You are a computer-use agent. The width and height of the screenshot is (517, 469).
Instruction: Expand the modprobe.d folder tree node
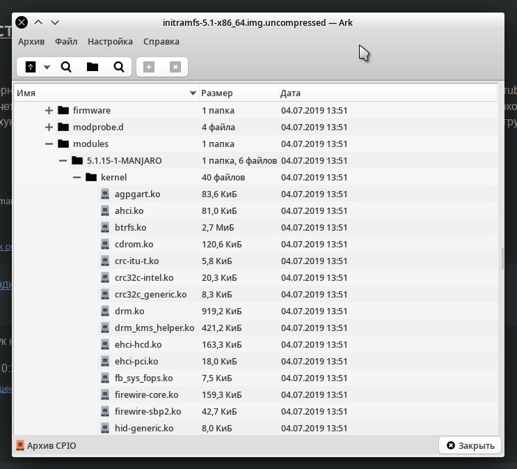tap(49, 128)
